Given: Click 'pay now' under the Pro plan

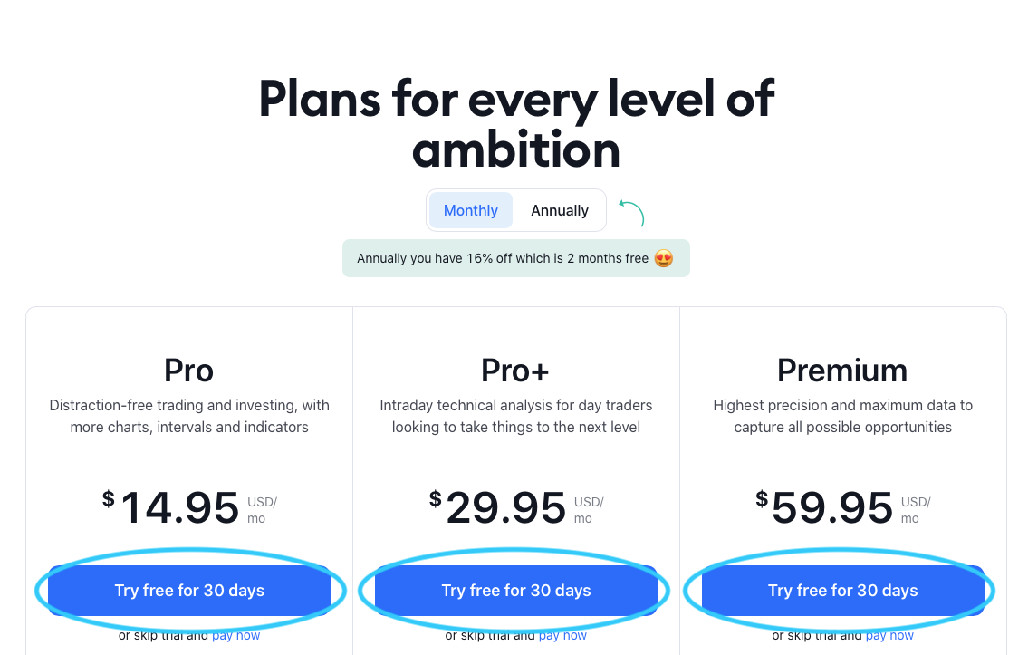Looking at the screenshot, I should point(235,636).
